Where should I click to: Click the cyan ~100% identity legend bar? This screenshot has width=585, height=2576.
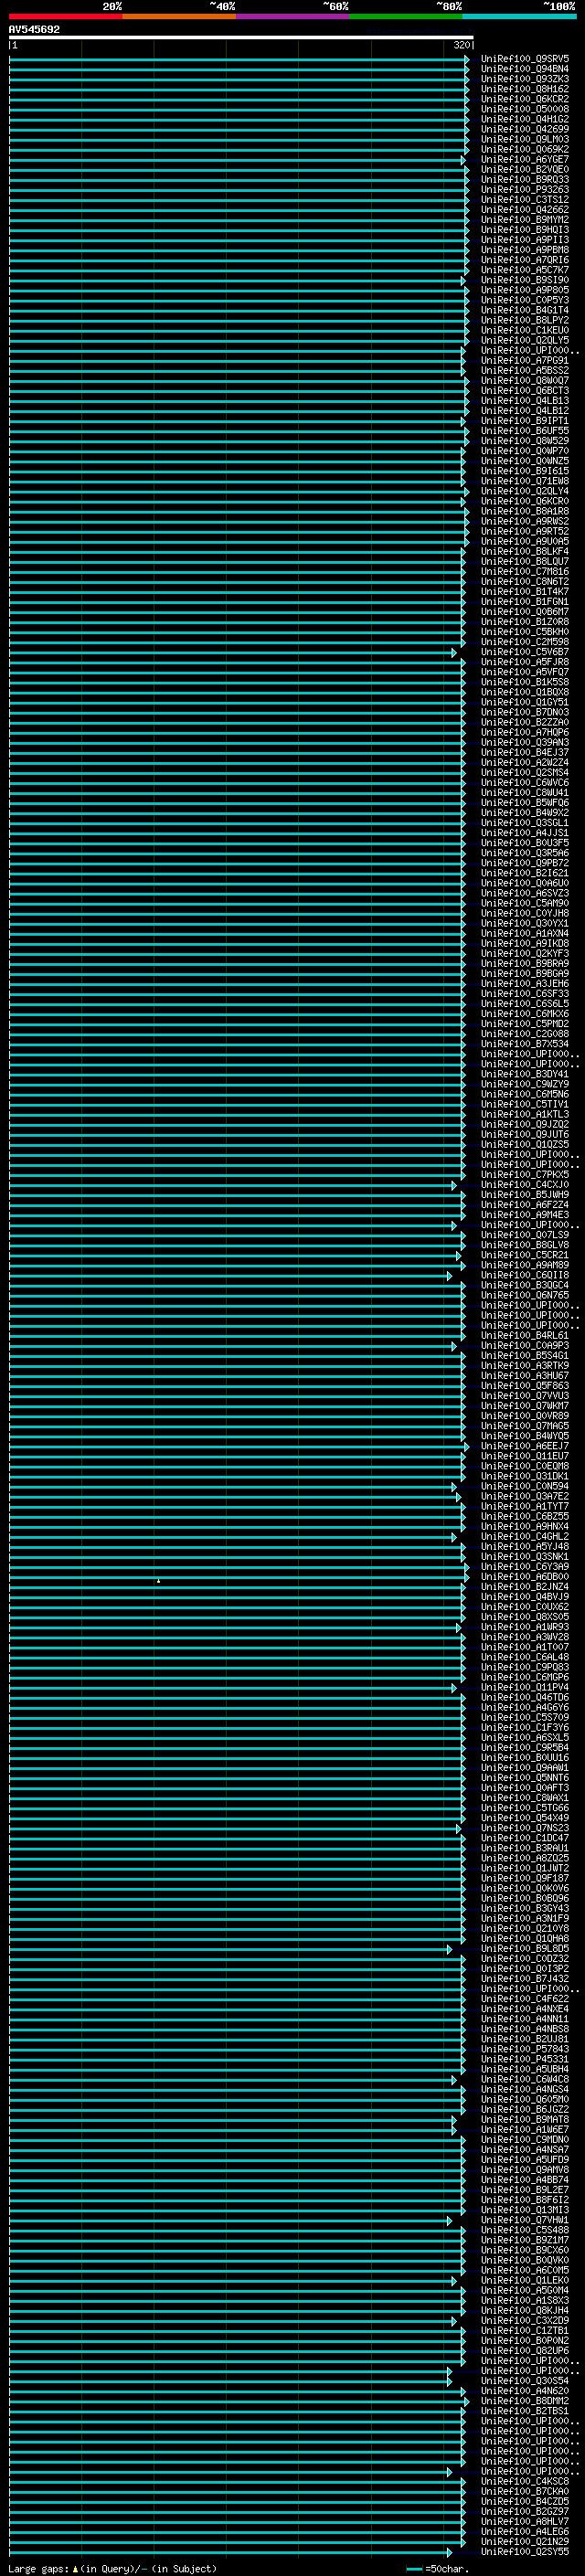[519, 16]
